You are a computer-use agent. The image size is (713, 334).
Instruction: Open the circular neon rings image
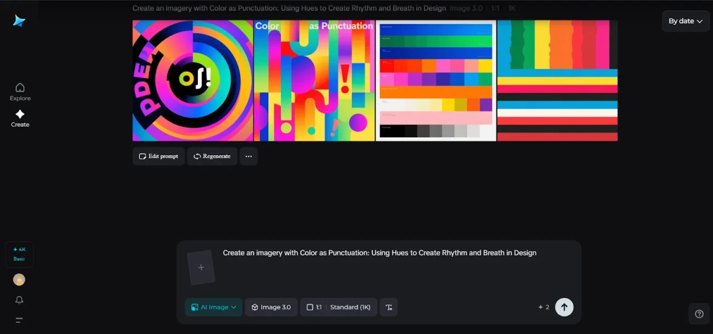pyautogui.click(x=193, y=81)
